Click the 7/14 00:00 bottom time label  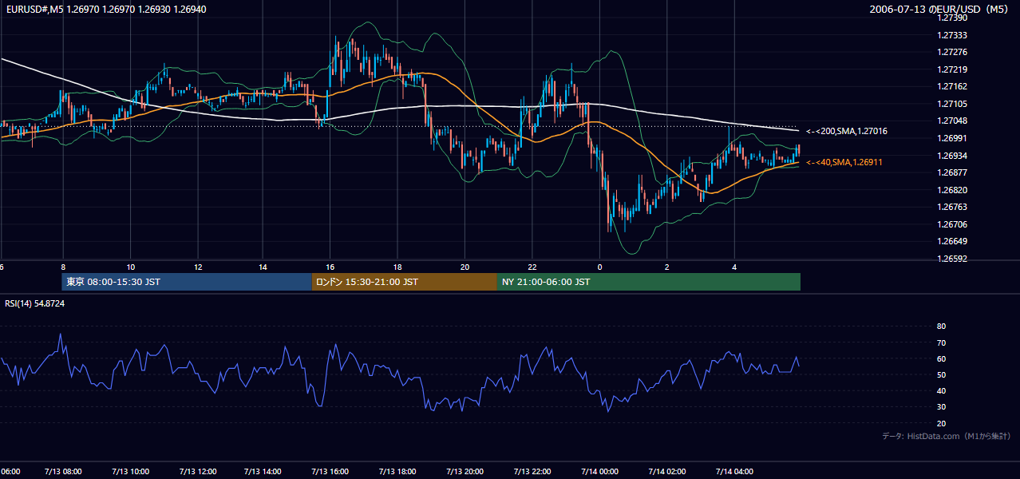599,472
